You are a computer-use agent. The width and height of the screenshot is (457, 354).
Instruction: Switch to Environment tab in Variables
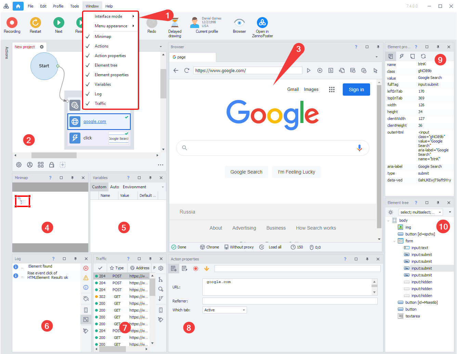[134, 187]
